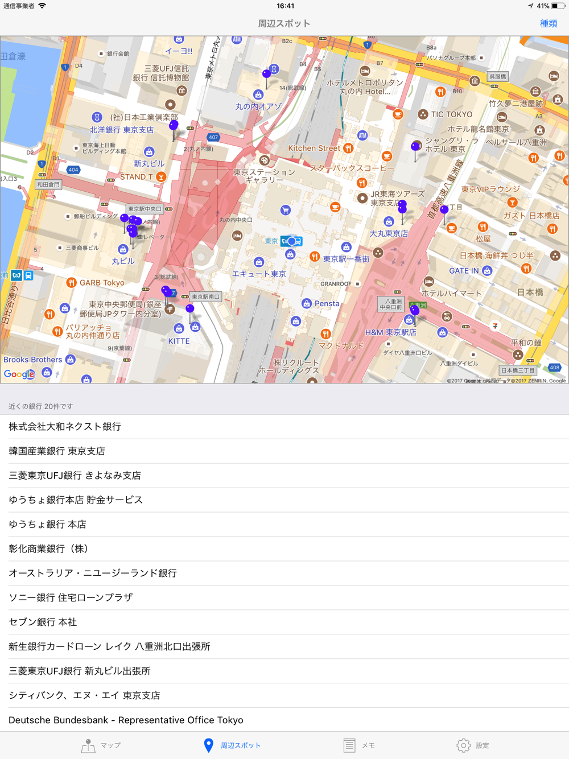Tap the ホテルハイマート hotel icon
The image size is (569, 759).
[429, 282]
